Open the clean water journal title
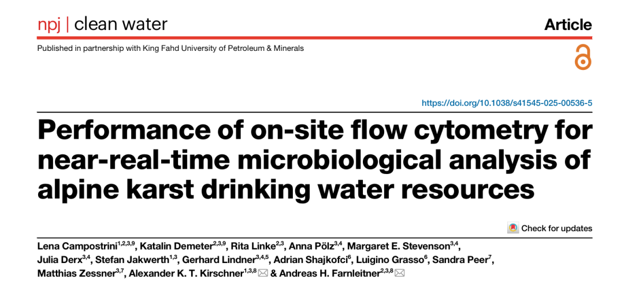 pos(121,25)
